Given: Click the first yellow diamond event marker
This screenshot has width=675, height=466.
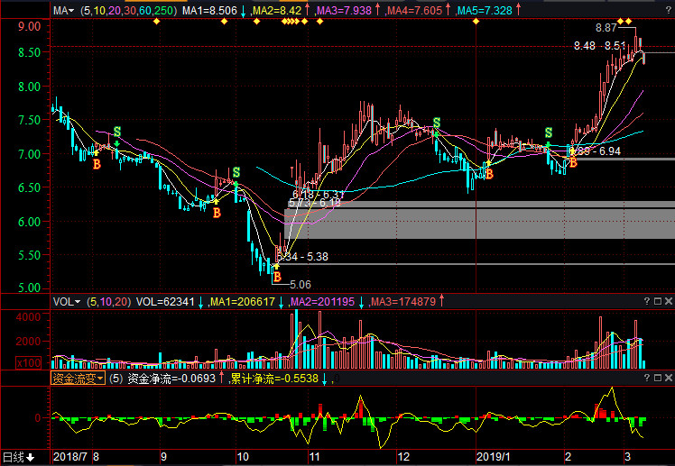Looking at the screenshot, I should 156,21.
